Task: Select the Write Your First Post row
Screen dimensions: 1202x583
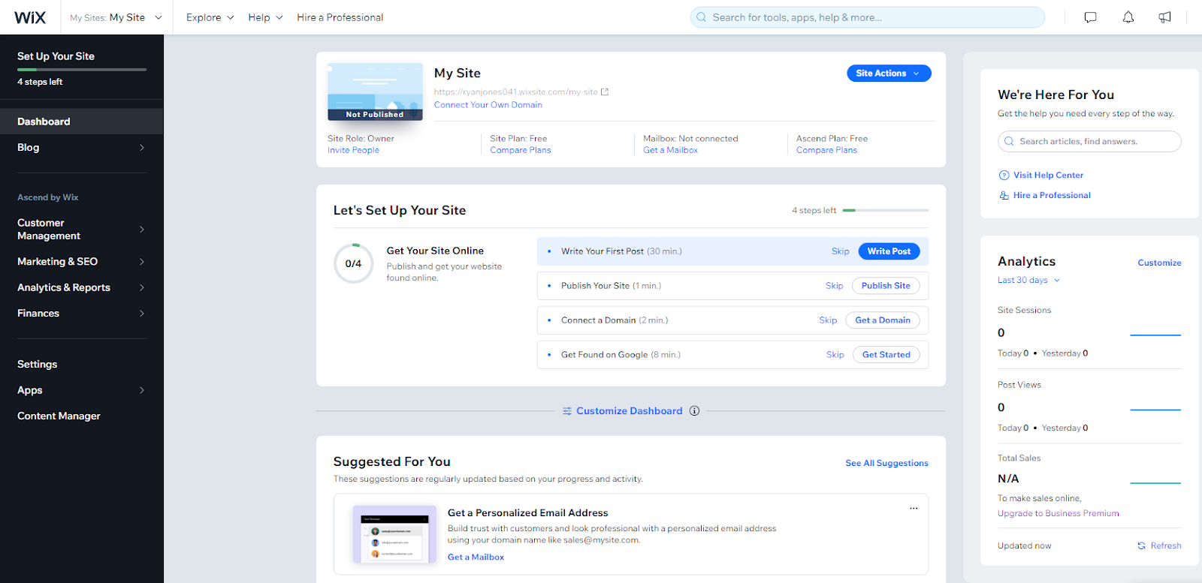Action: (732, 251)
